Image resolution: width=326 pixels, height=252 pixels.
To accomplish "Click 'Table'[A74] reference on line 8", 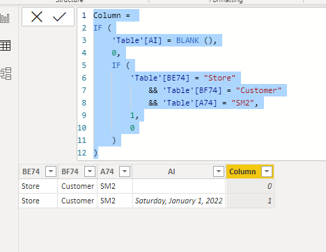I will 190,103.
